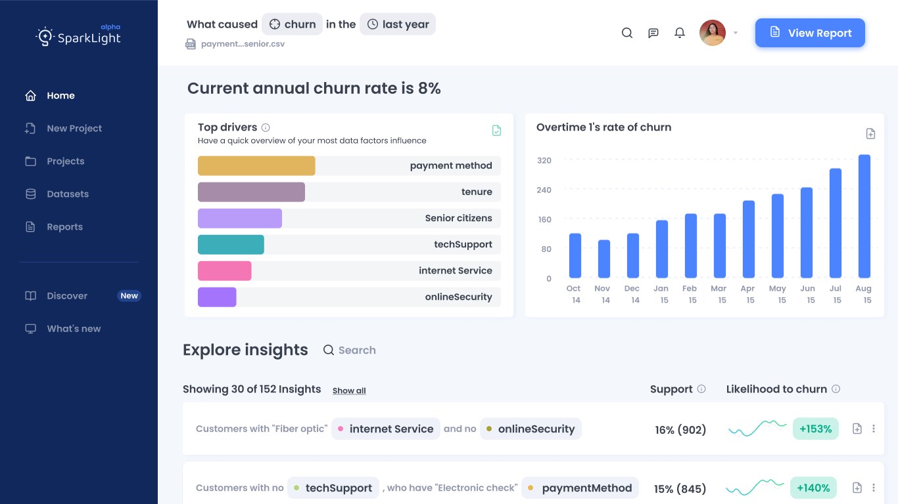The image size is (898, 504).
Task: Open more options for Fiber optic insight
Action: 874,429
